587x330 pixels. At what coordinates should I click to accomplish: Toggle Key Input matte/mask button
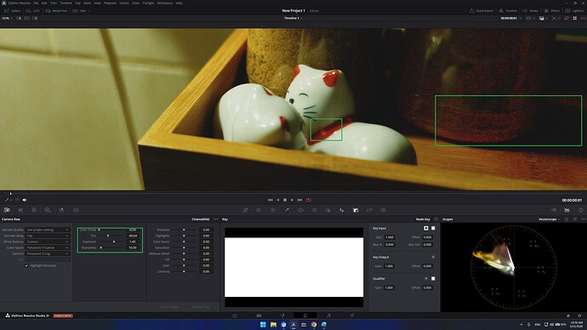(426, 228)
